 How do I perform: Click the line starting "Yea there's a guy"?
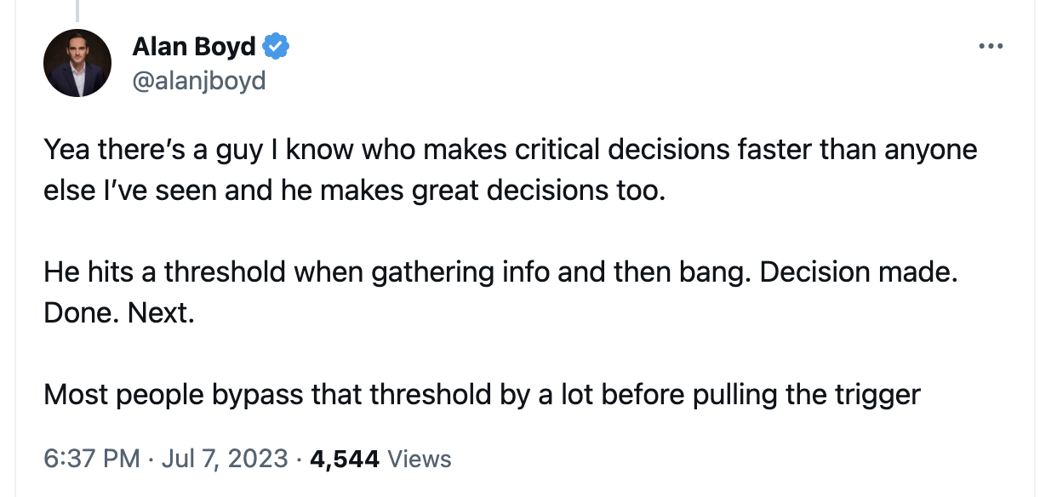point(511,151)
